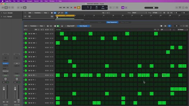
Task: Toggle the tracks grid list view icon
Action: [52, 13]
